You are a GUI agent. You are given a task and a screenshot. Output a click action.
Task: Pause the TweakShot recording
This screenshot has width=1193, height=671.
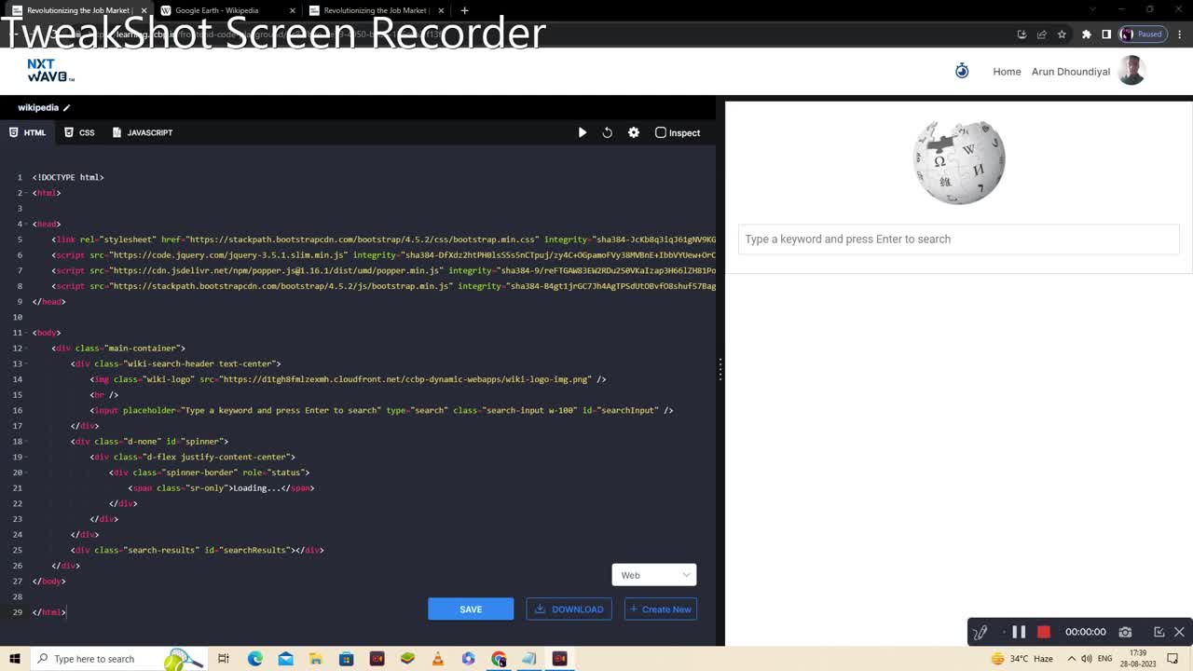click(x=1019, y=632)
